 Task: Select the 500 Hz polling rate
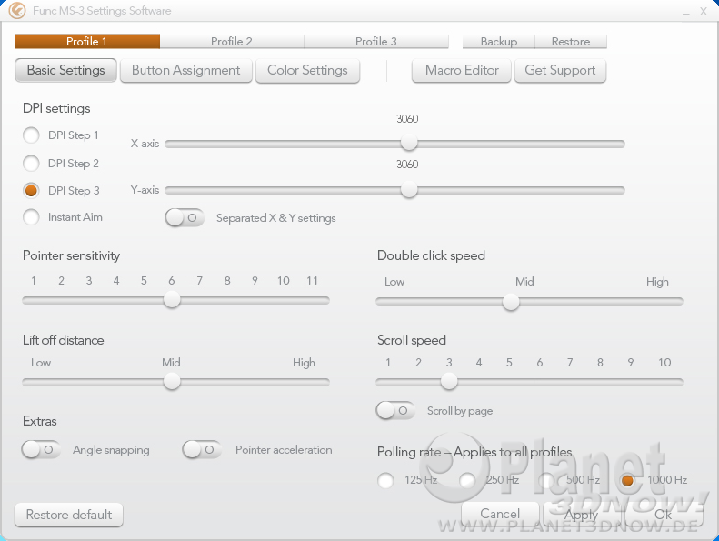(546, 480)
